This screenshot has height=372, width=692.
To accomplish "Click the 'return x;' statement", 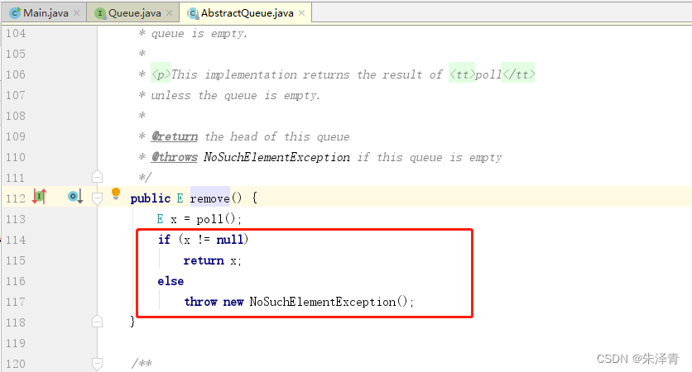I will 212,260.
